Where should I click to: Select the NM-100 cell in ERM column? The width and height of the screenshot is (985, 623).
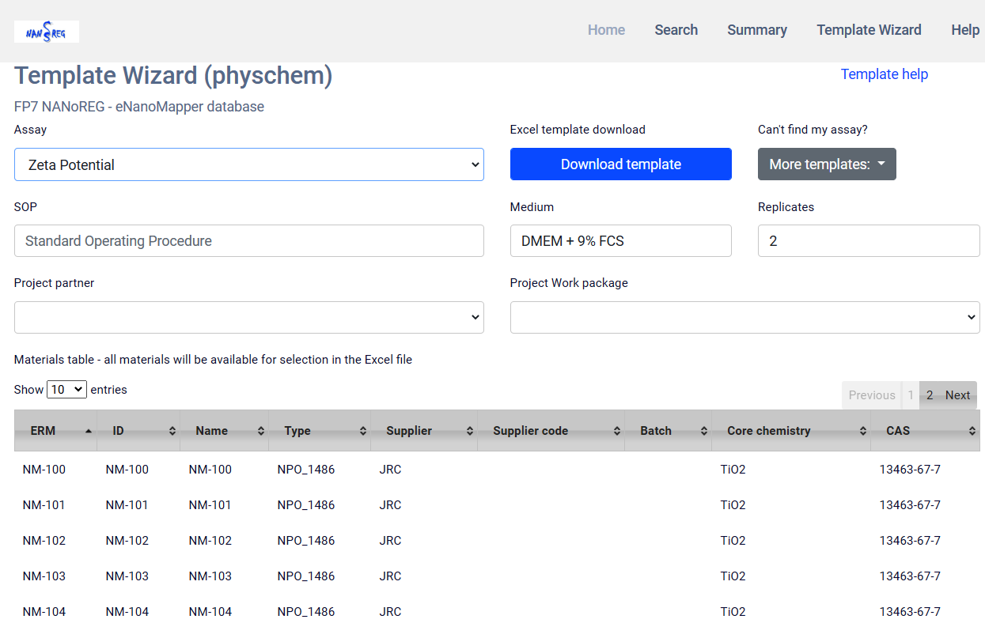pyautogui.click(x=44, y=470)
